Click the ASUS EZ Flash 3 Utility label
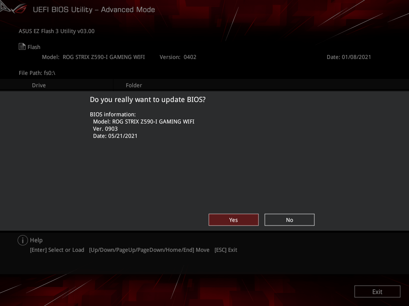Screen dimensions: 409x306 tap(56, 31)
